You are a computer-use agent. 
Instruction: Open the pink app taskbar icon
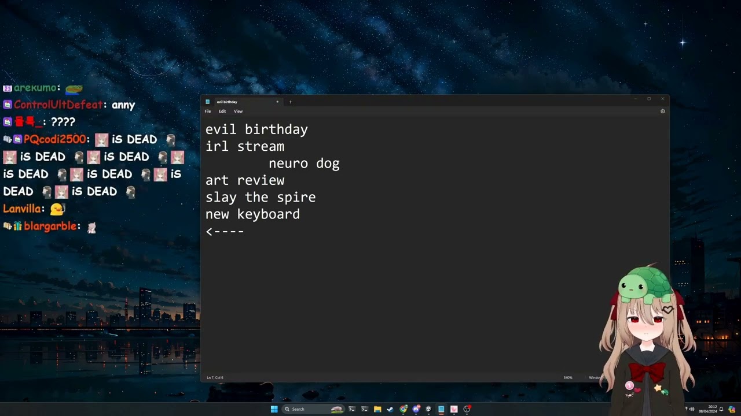pos(454,409)
